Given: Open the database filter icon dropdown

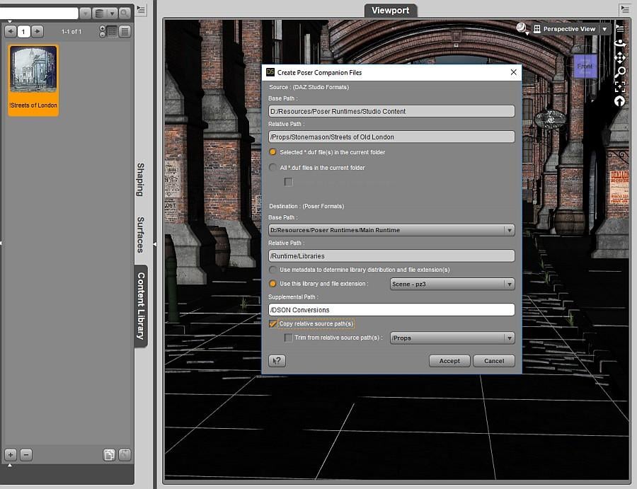Looking at the screenshot, I should [x=105, y=13].
